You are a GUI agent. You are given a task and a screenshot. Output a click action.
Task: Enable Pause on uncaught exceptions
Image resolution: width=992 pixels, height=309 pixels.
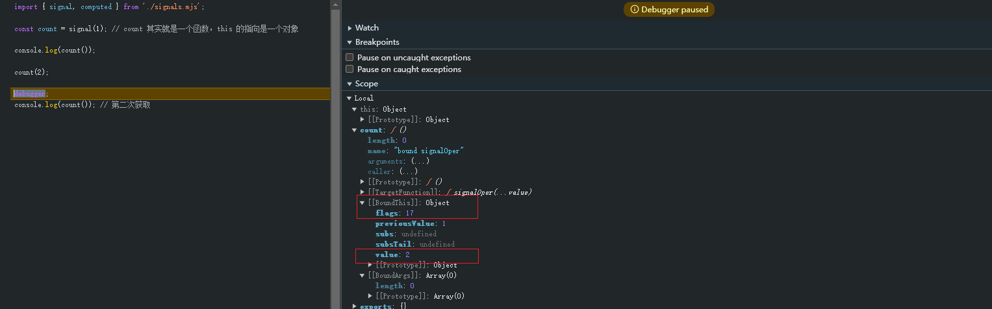[x=350, y=57]
